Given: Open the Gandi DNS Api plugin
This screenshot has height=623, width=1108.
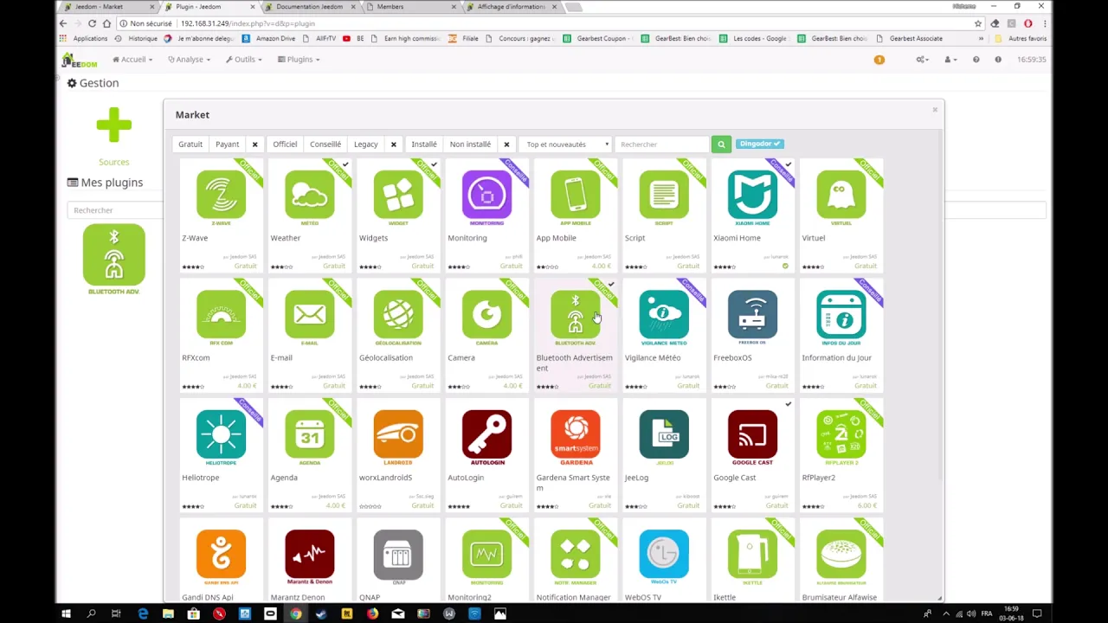Looking at the screenshot, I should (x=221, y=556).
